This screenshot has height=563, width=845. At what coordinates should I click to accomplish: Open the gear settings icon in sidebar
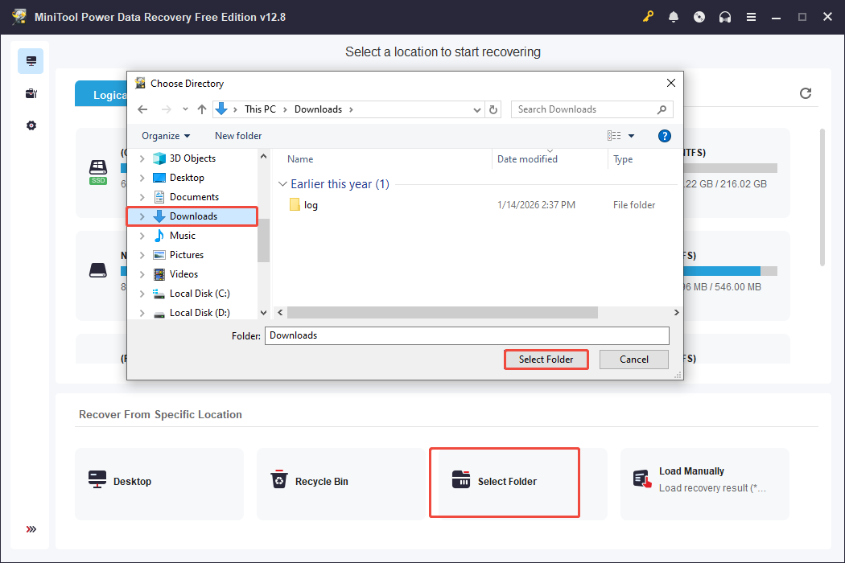click(31, 125)
